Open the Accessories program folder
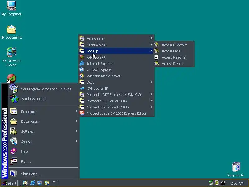Image resolution: width=249 pixels, height=187 pixels. (116, 38)
